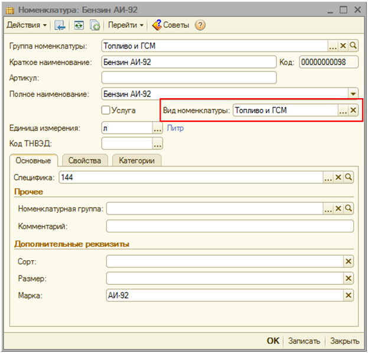Open the Специфика record with magnifier
The width and height of the screenshot is (368, 353).
pos(349,177)
